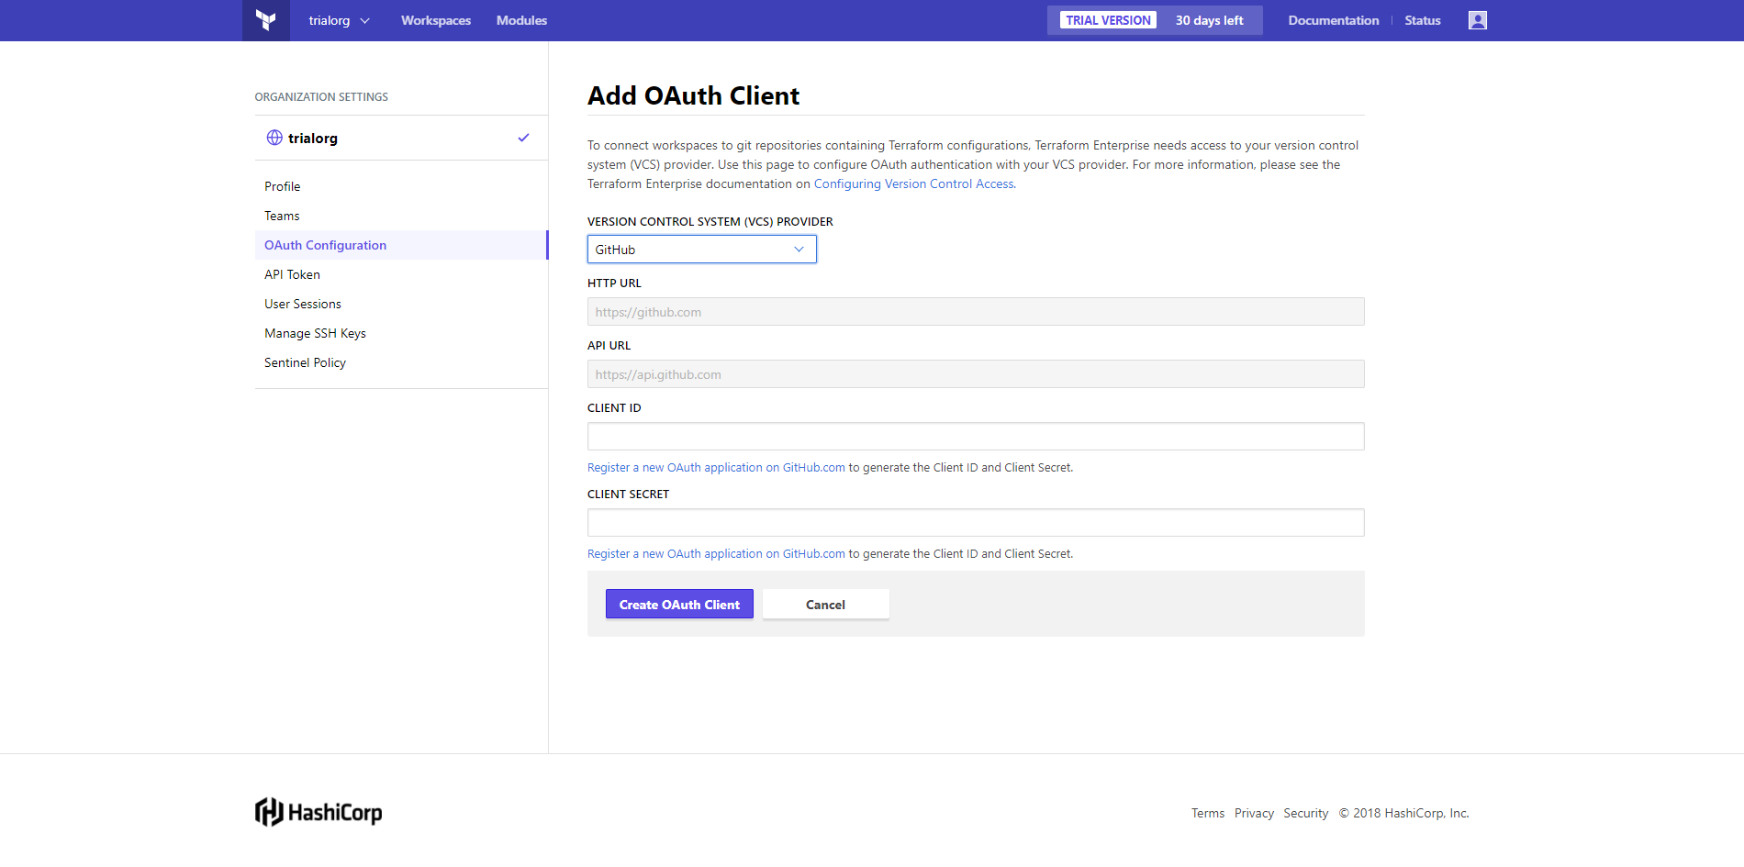Focus the API URL input field
The image size is (1744, 867).
(x=976, y=374)
